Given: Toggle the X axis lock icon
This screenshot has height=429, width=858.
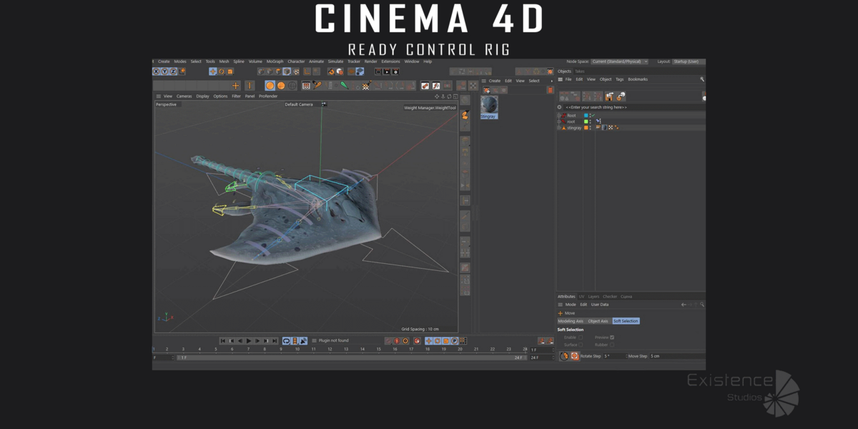Looking at the screenshot, I should point(157,71).
